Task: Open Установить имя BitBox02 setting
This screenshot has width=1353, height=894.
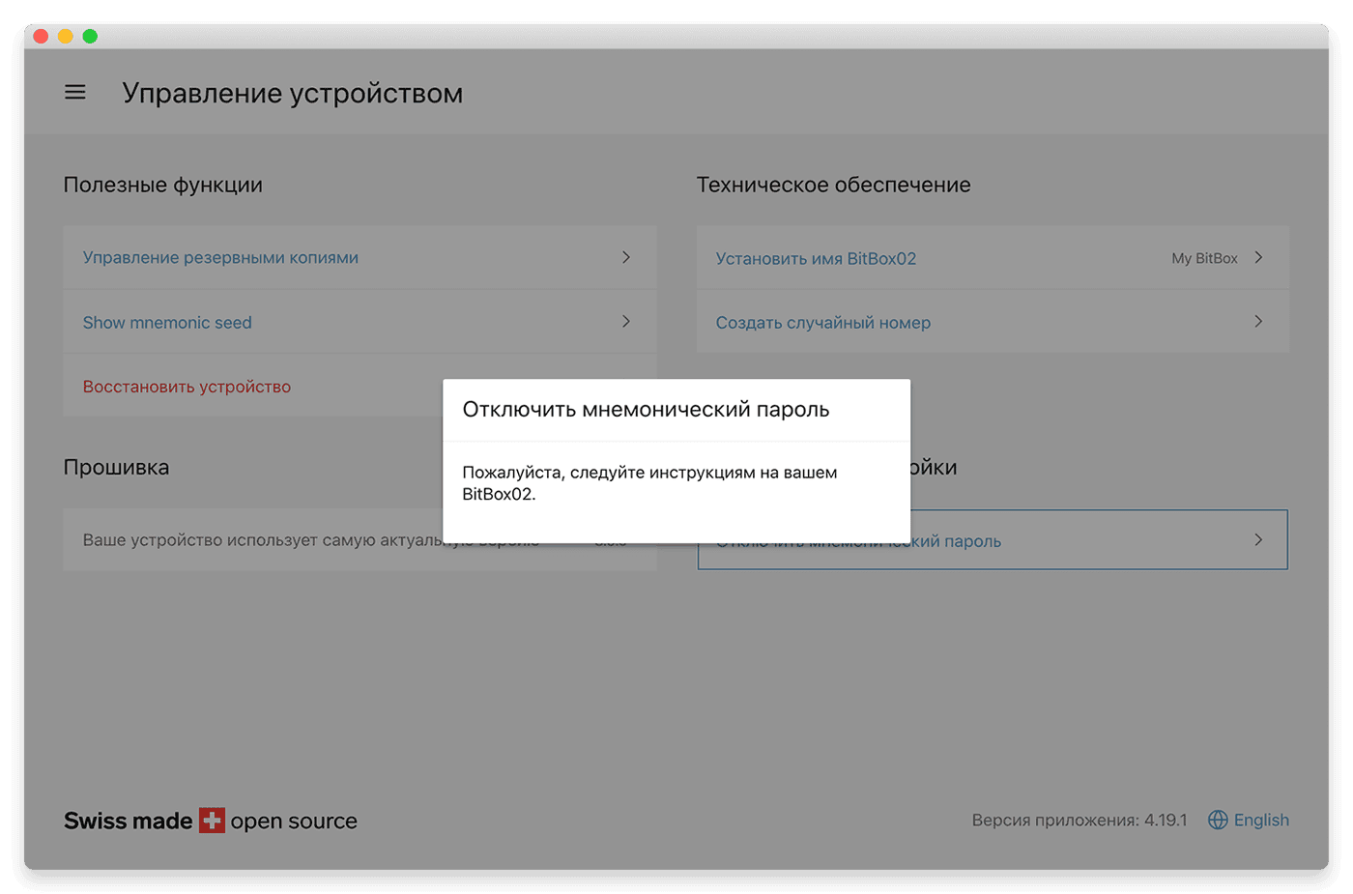Action: pyautogui.click(x=993, y=257)
